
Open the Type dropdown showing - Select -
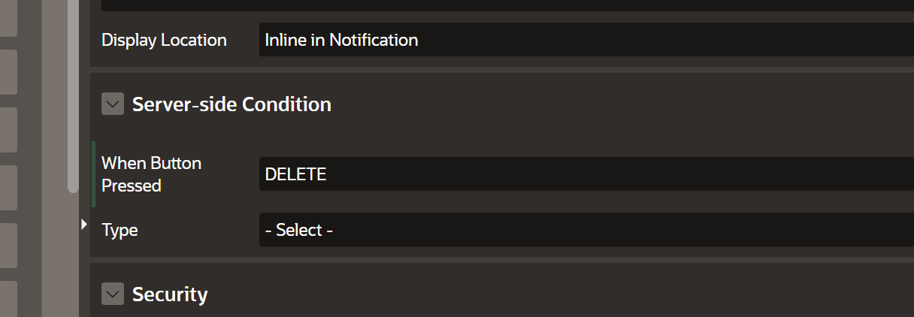(x=586, y=230)
